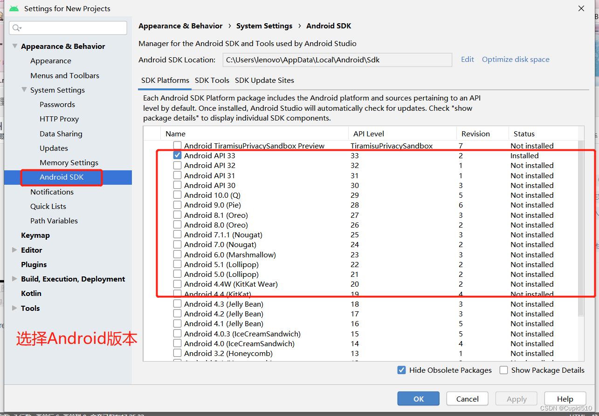Expand the Editor tree arrow
This screenshot has width=599, height=416.
point(15,250)
